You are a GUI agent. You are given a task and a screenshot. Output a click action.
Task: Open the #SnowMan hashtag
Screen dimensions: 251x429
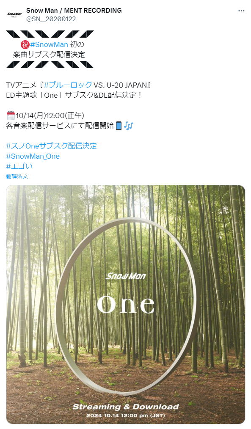tap(49, 44)
